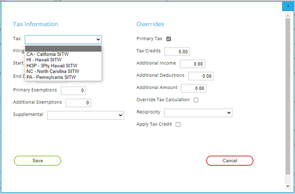Screen dimensions: 295x194
Task: Click the Tax Information heading
Action: tap(35, 24)
